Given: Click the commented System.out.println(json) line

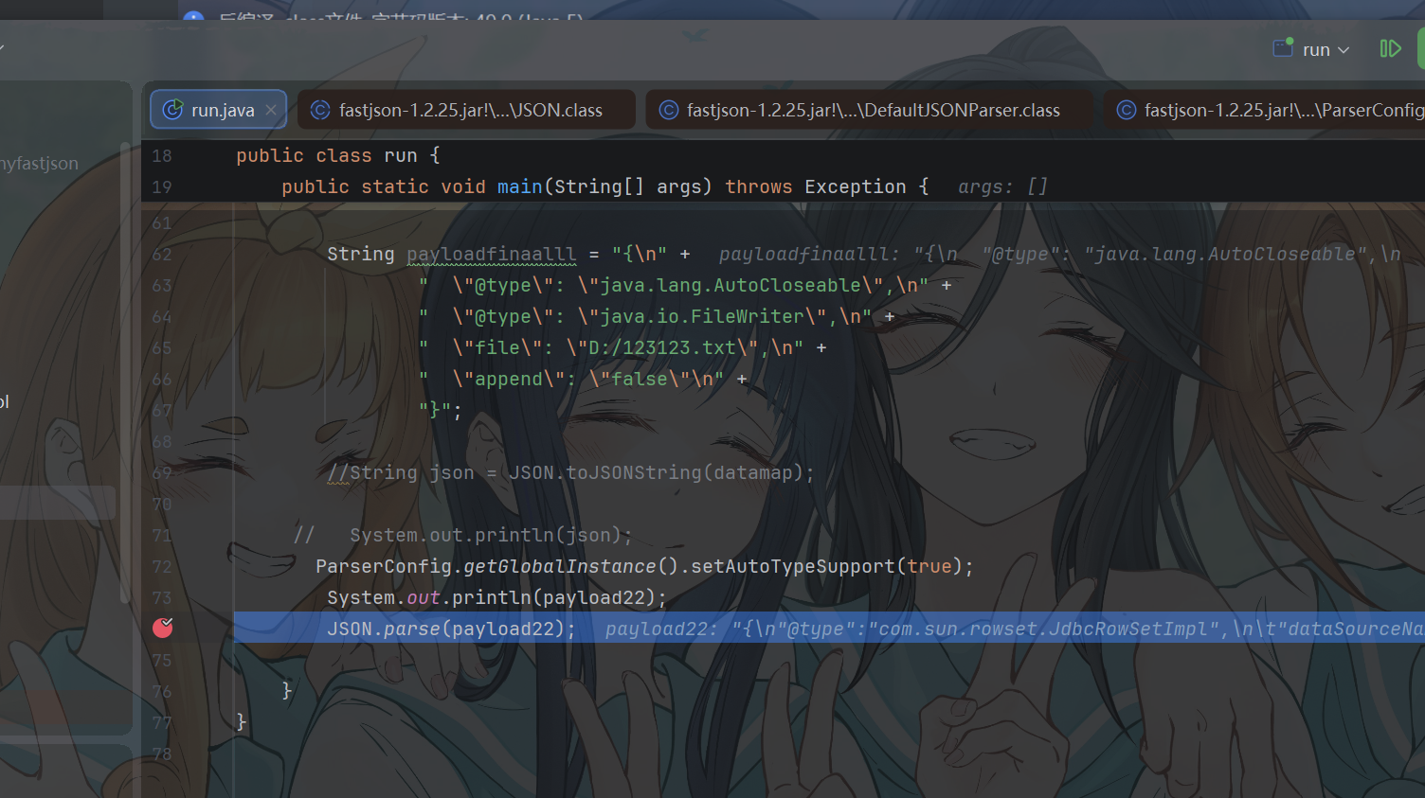Looking at the screenshot, I should (462, 535).
